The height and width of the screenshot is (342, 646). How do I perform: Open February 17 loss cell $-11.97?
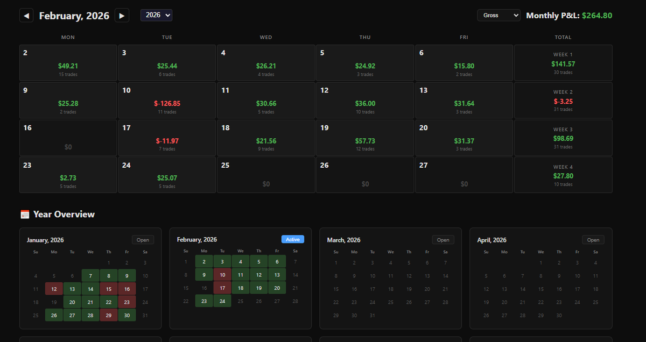pos(167,138)
